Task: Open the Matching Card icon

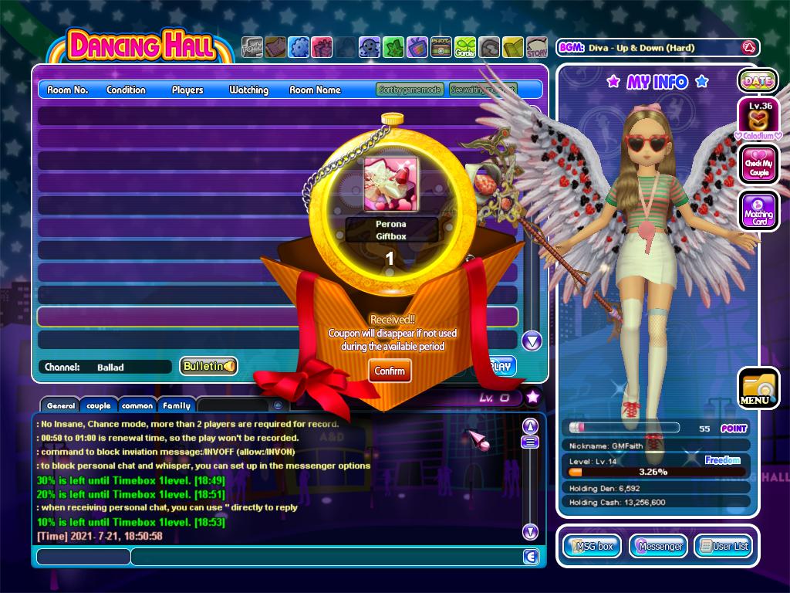Action: click(x=758, y=208)
